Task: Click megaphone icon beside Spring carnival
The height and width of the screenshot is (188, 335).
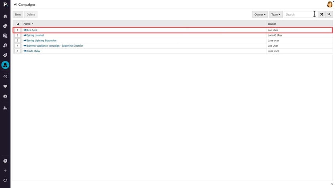Action: 25,35
